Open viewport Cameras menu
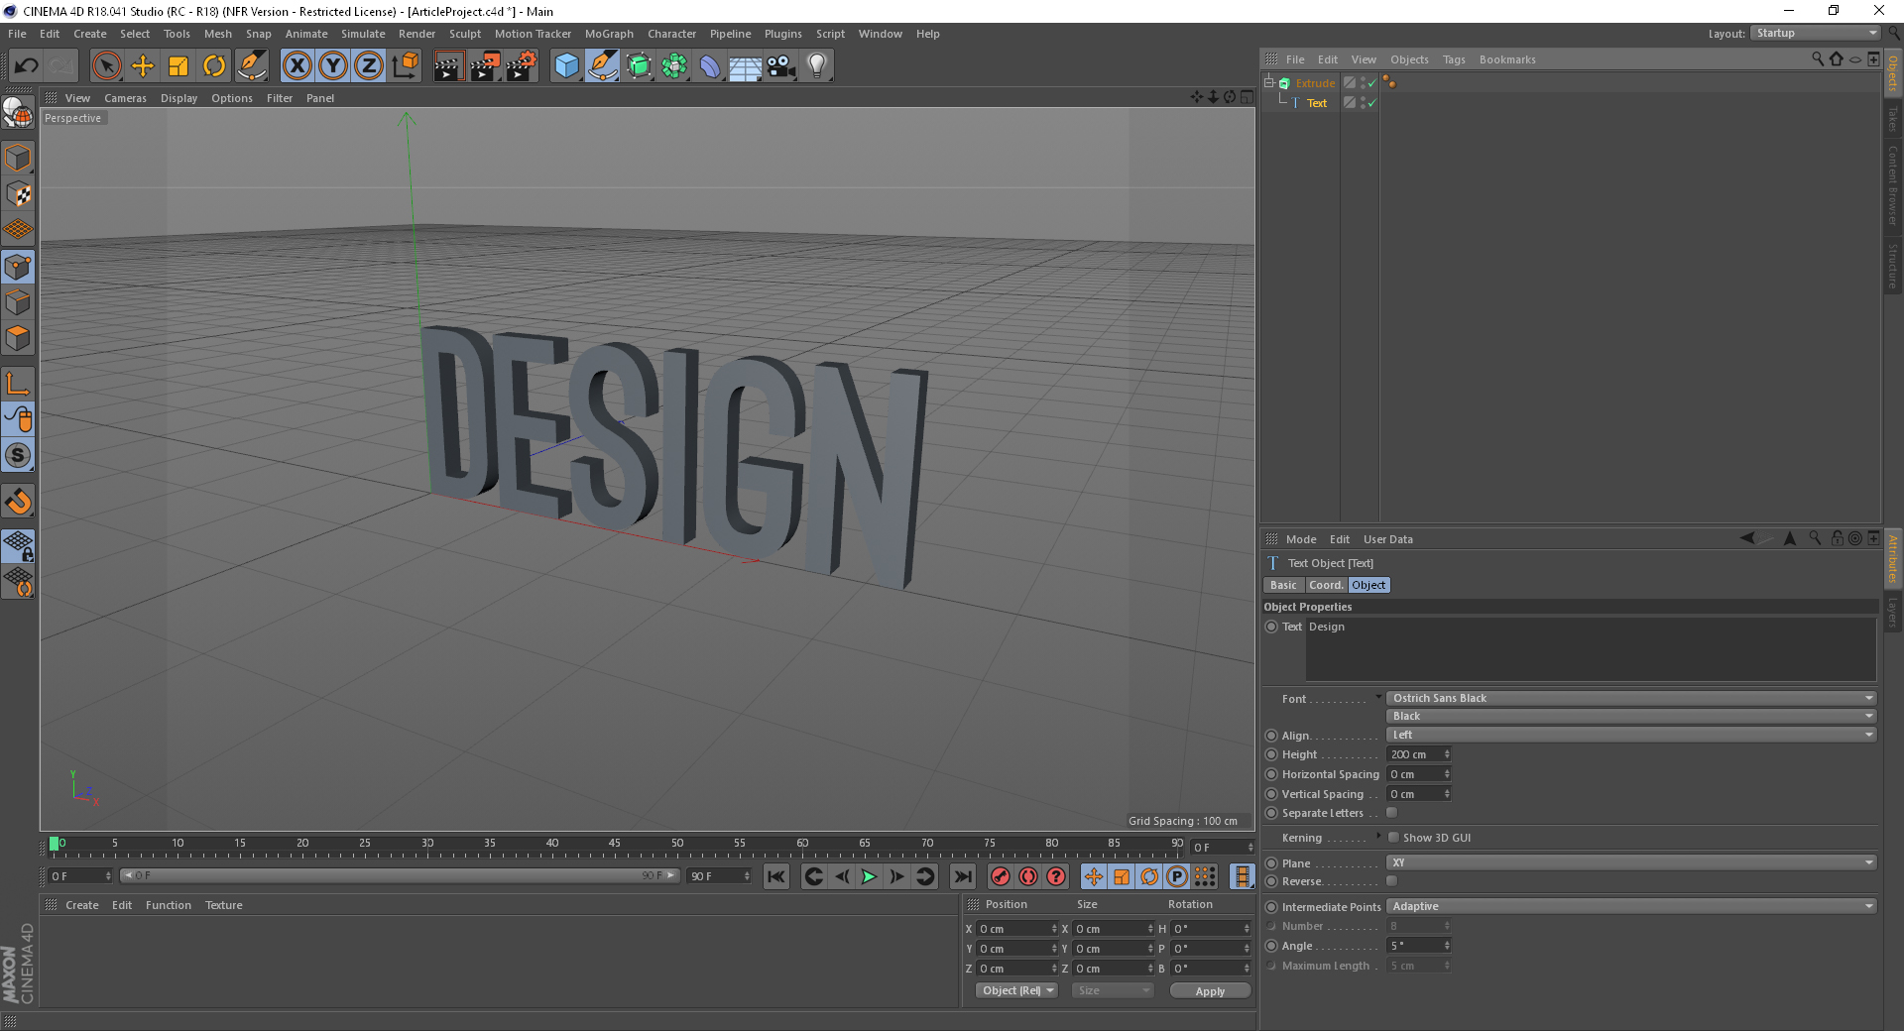Viewport: 1904px width, 1031px height. click(x=125, y=98)
